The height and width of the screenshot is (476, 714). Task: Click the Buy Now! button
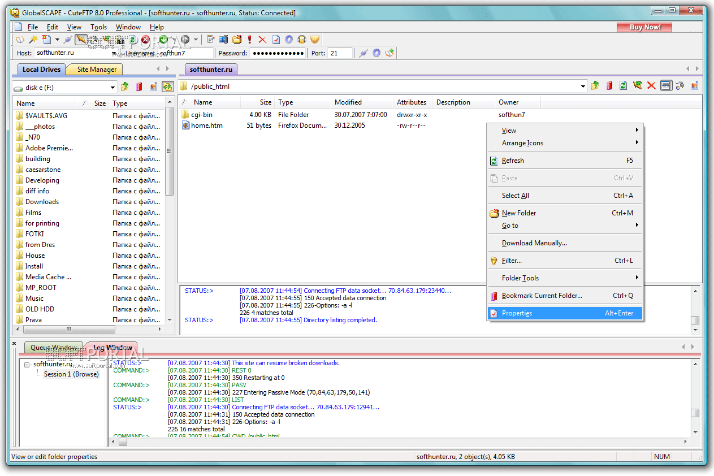click(644, 27)
